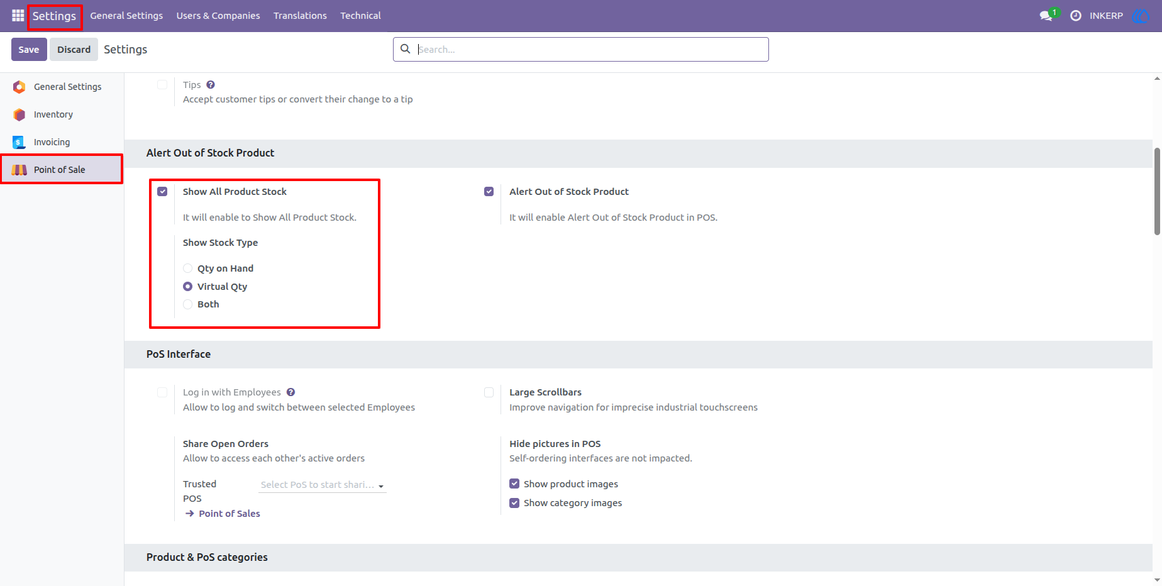Select Both stock type radio option
The image size is (1162, 586).
[x=187, y=304]
